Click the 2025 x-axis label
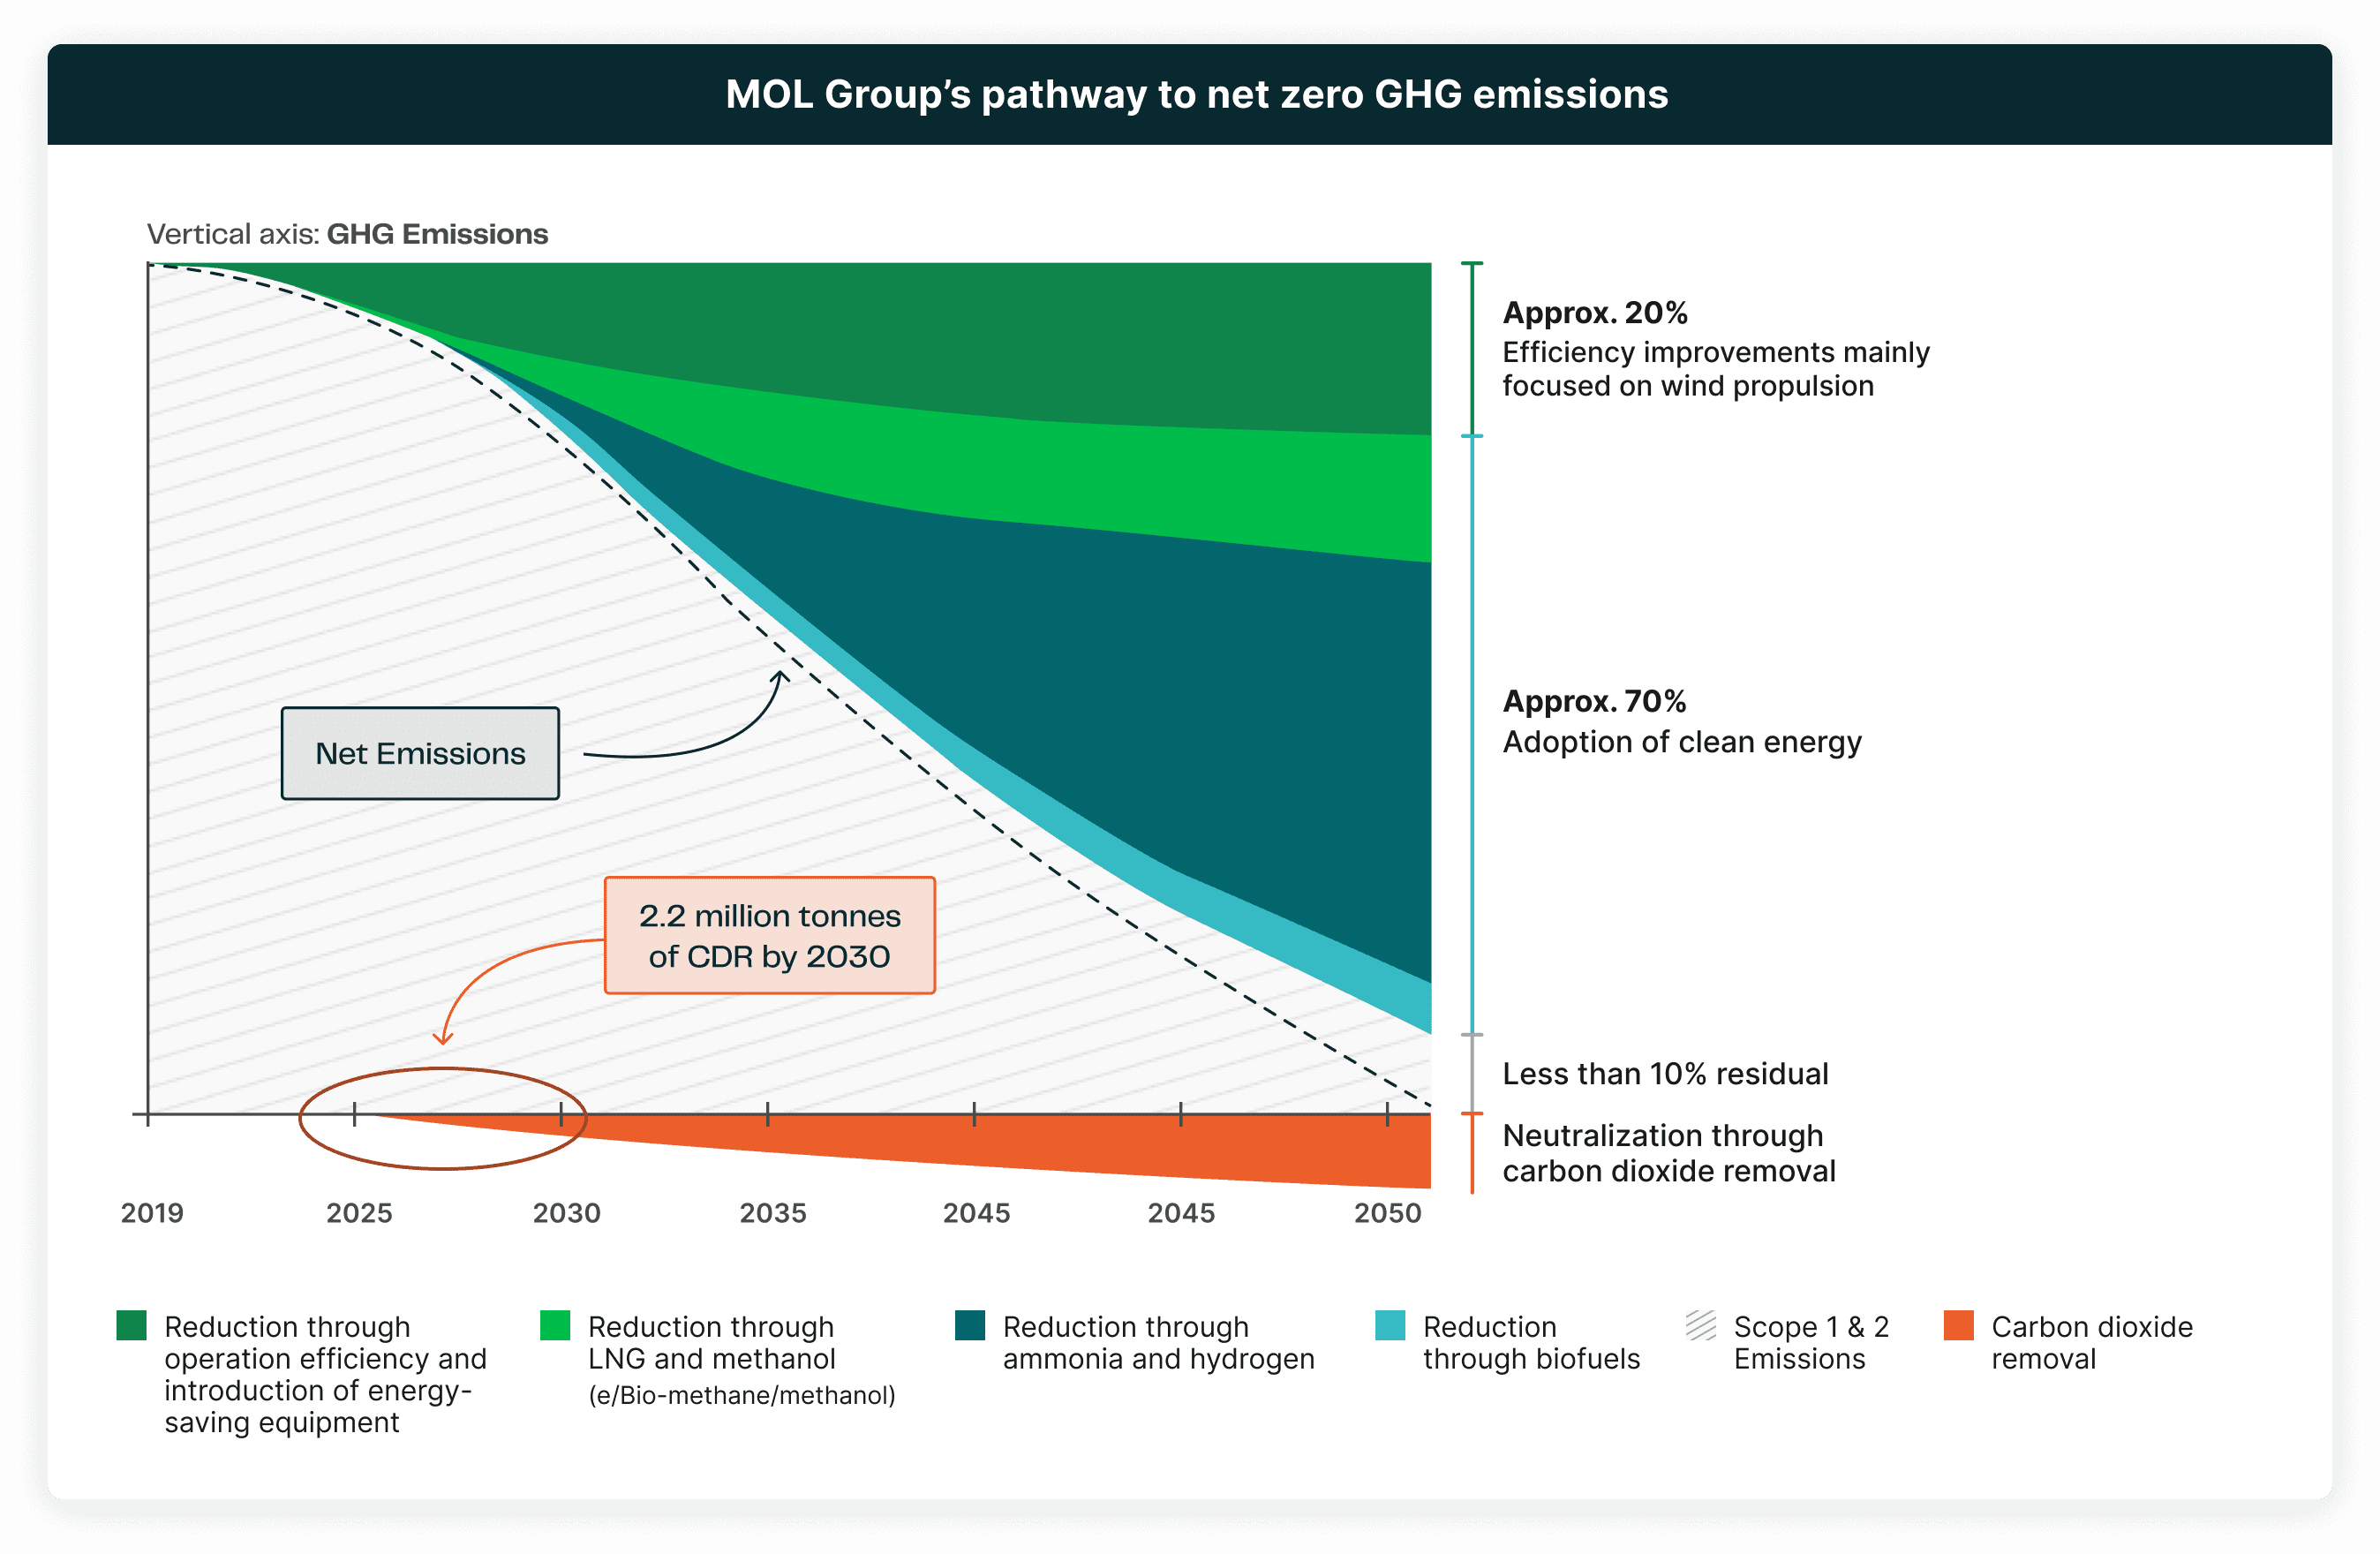Viewport: 2380px width, 1554px height. pyautogui.click(x=359, y=1213)
